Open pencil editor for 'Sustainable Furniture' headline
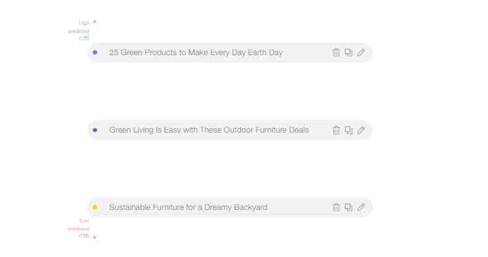This screenshot has width=488, height=257. tap(361, 207)
